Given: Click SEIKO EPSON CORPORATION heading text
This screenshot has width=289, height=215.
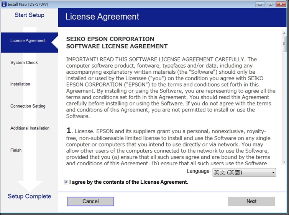Looking at the screenshot, I should pos(110,39).
